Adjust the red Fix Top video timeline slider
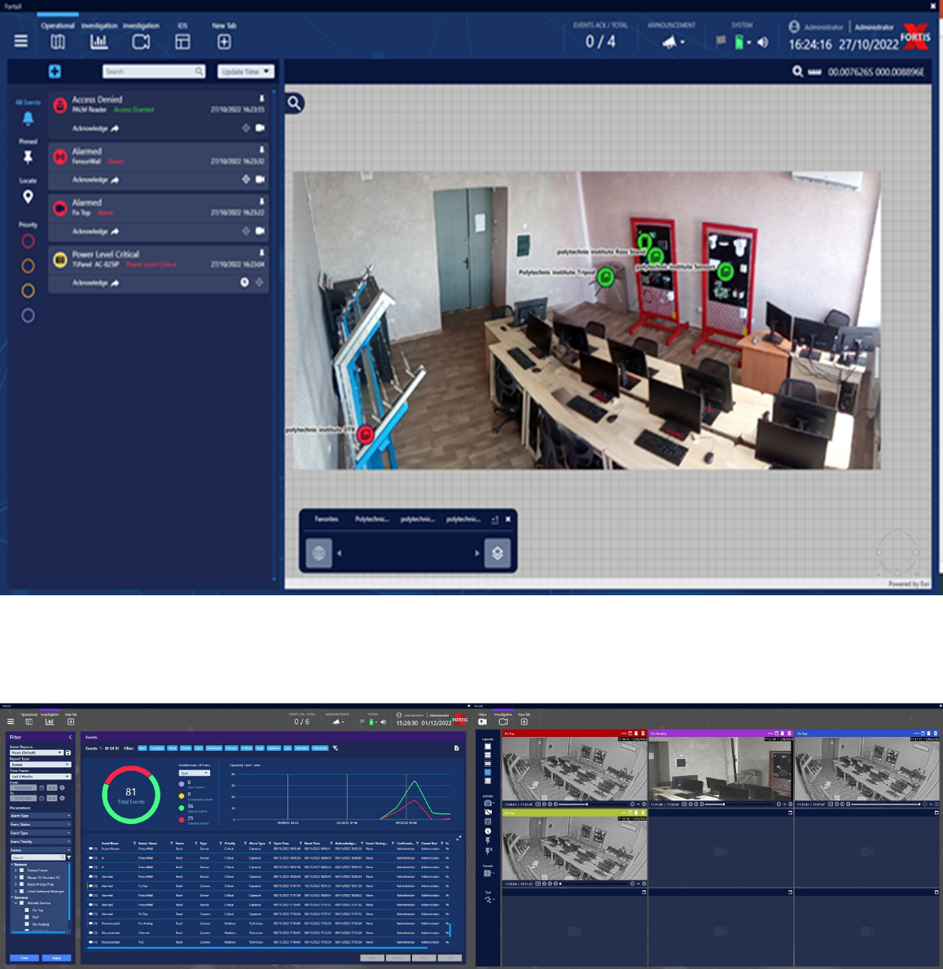Viewport: 943px width, 969px height. pyautogui.click(x=593, y=805)
